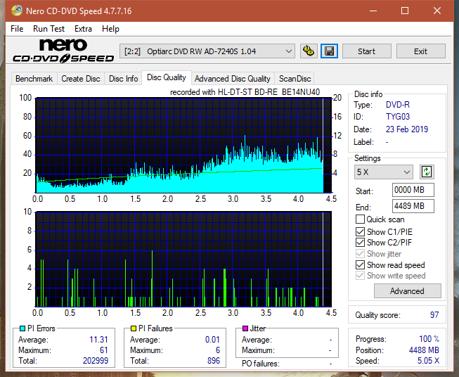Screen dimensions: 459x377
Task: Click the PI Errors average 11.31
Action: (x=98, y=340)
